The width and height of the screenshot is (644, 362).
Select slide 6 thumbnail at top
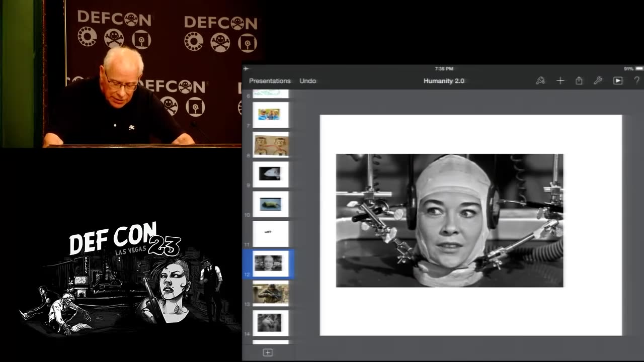[x=270, y=94]
